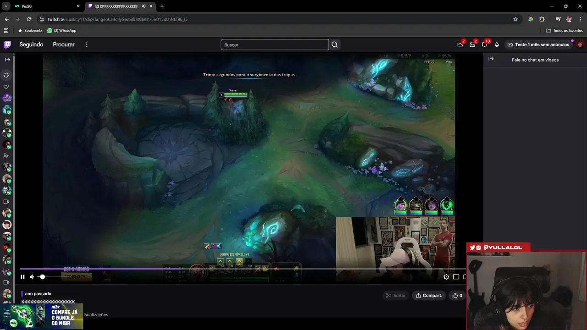Expand the left sidebar arrow

click(x=7, y=60)
